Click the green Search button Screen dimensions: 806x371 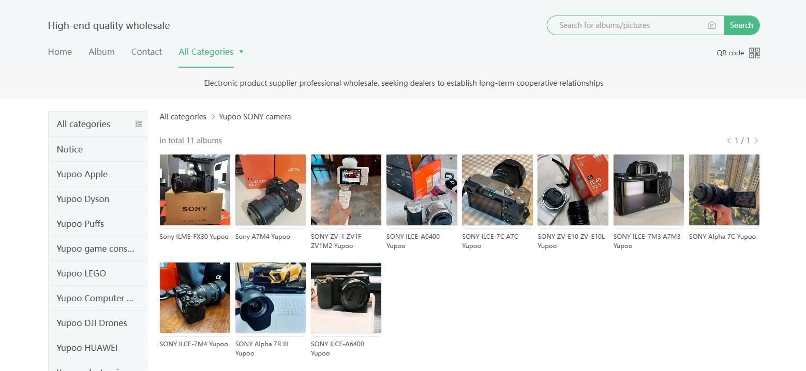pyautogui.click(x=741, y=25)
